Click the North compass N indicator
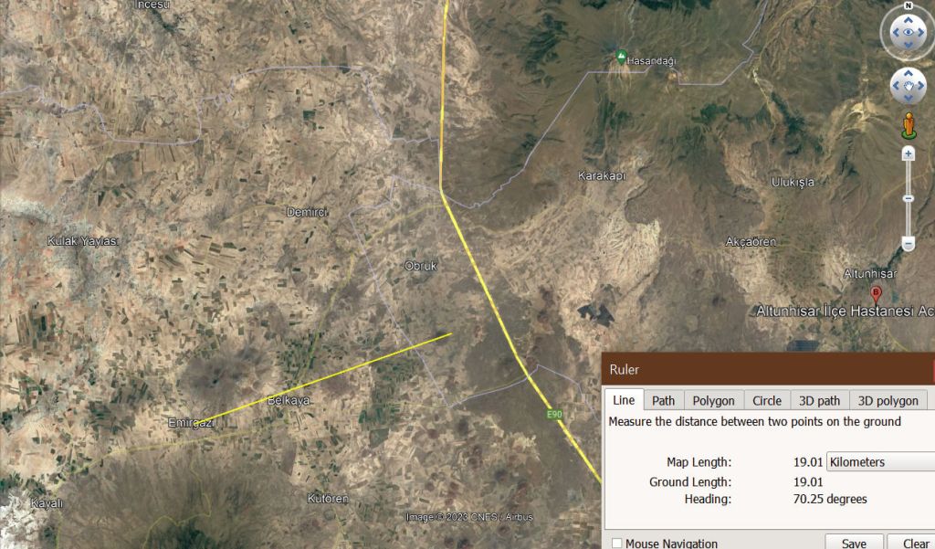Viewport: 935px width, 549px height. pos(909,5)
